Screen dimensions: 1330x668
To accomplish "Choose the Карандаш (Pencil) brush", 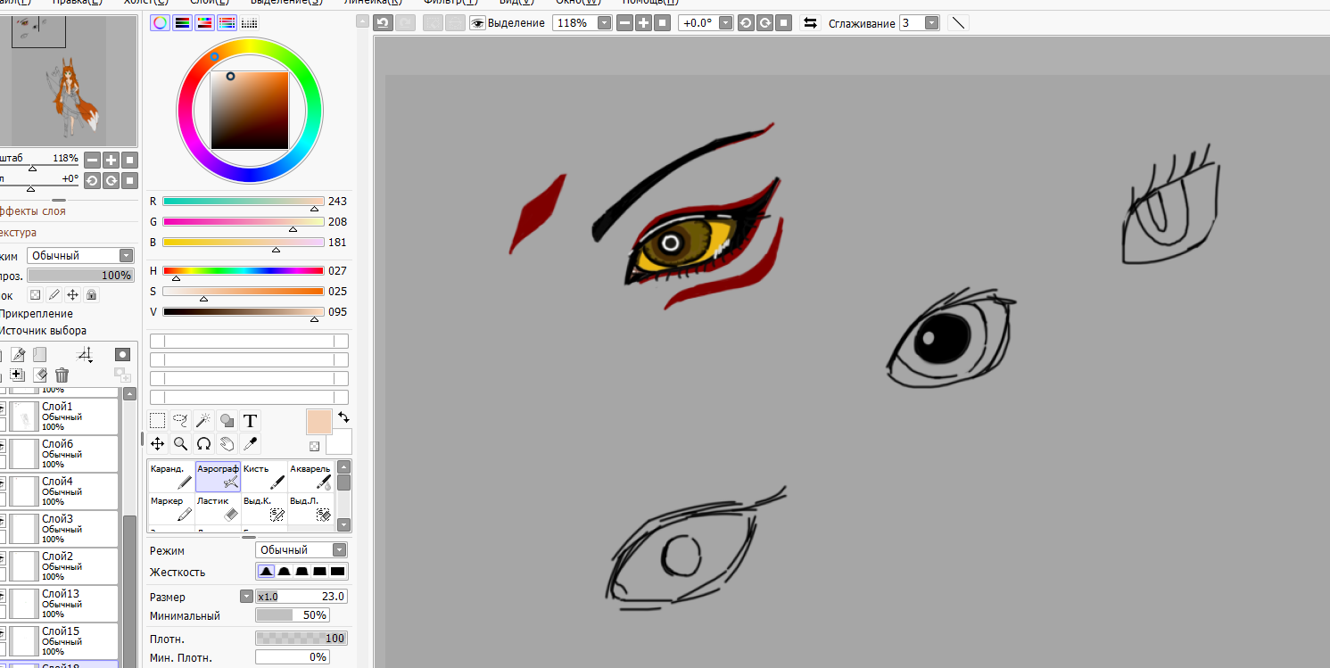I will (x=171, y=476).
